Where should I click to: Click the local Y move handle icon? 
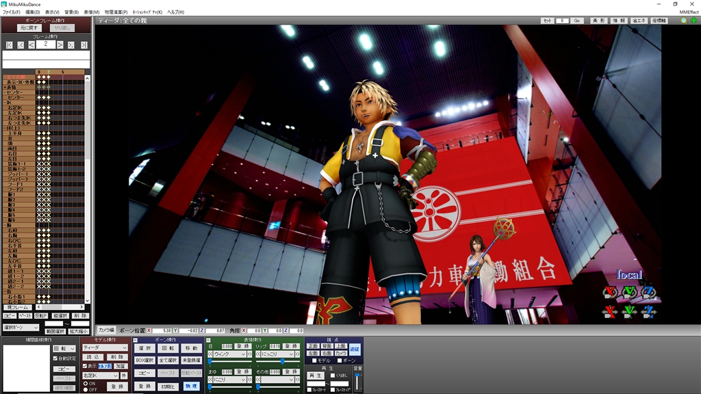[x=629, y=311]
